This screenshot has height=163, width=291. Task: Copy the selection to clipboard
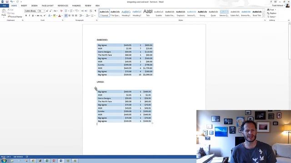(x=11, y=13)
